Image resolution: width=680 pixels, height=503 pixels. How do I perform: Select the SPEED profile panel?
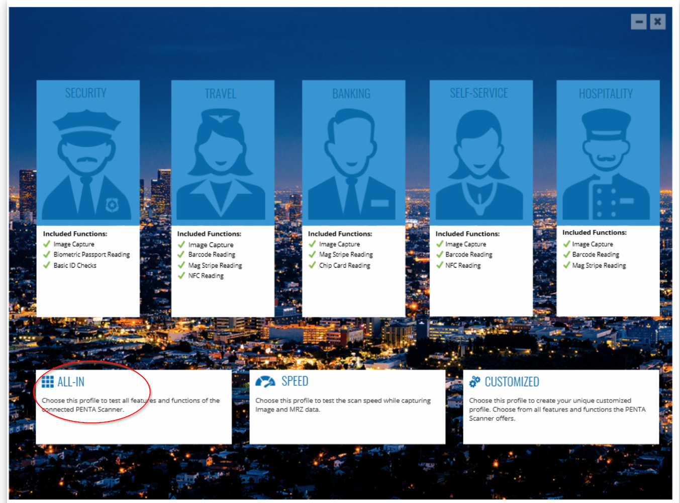347,406
